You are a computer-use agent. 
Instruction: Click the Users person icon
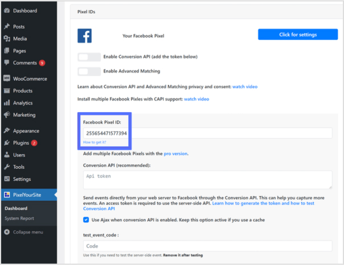click(7, 155)
